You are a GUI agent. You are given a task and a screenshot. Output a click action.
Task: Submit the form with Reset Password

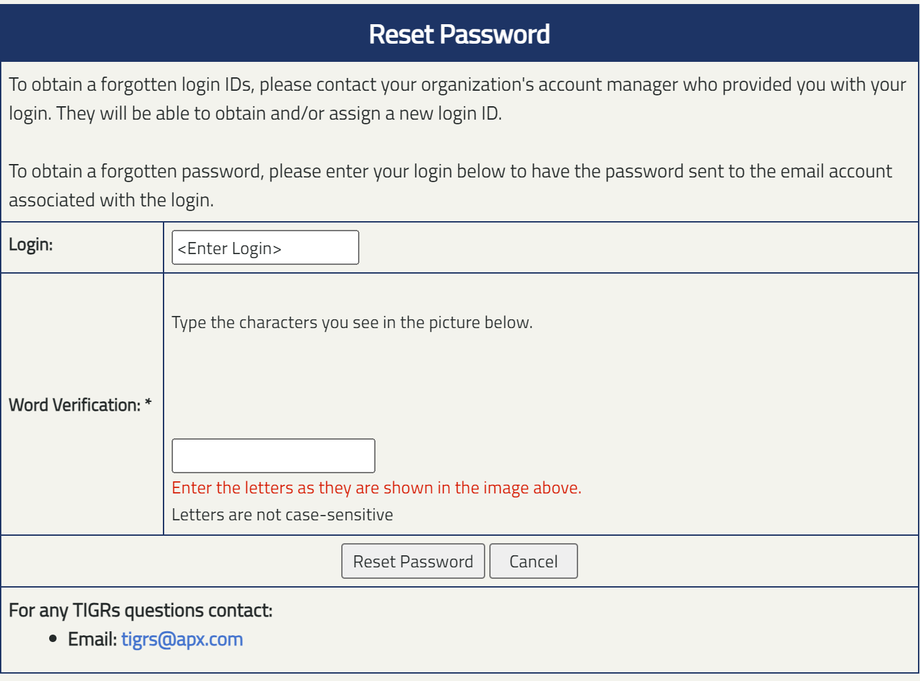click(413, 561)
